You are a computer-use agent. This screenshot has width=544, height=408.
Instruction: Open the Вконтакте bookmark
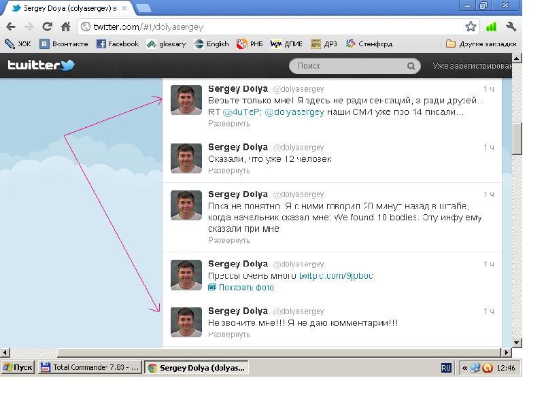(x=64, y=44)
